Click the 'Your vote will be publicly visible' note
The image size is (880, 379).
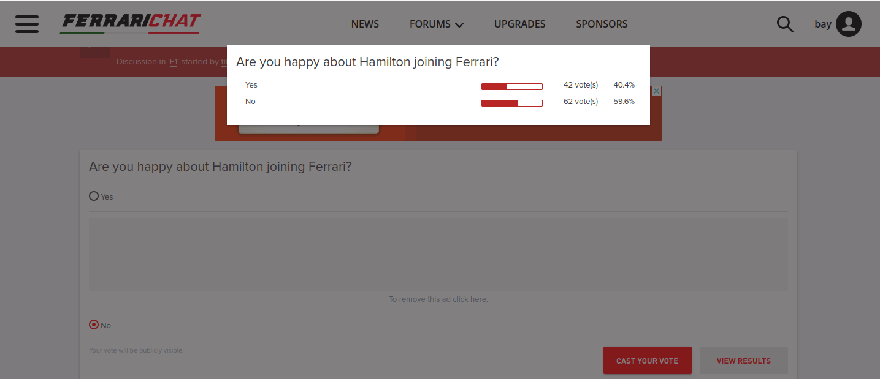136,350
